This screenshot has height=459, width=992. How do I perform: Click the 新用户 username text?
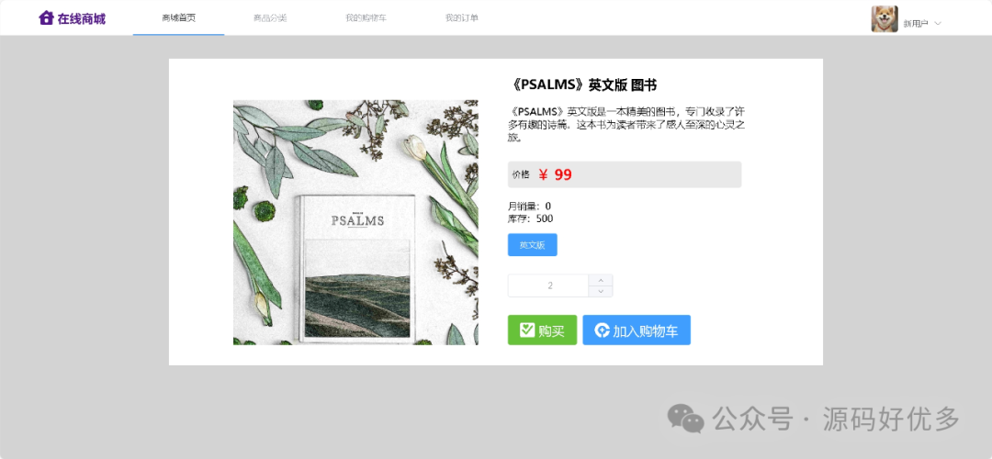pos(916,23)
